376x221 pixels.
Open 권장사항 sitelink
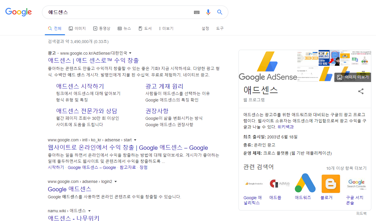click(x=157, y=111)
